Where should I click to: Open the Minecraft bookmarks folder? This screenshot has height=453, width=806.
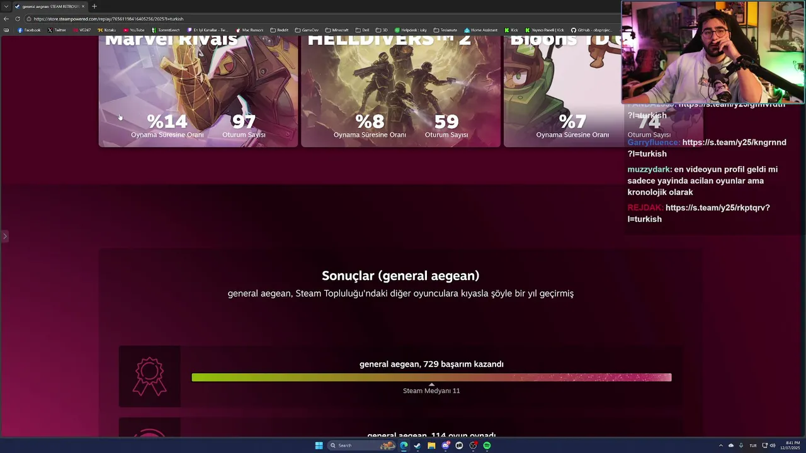pyautogui.click(x=337, y=30)
